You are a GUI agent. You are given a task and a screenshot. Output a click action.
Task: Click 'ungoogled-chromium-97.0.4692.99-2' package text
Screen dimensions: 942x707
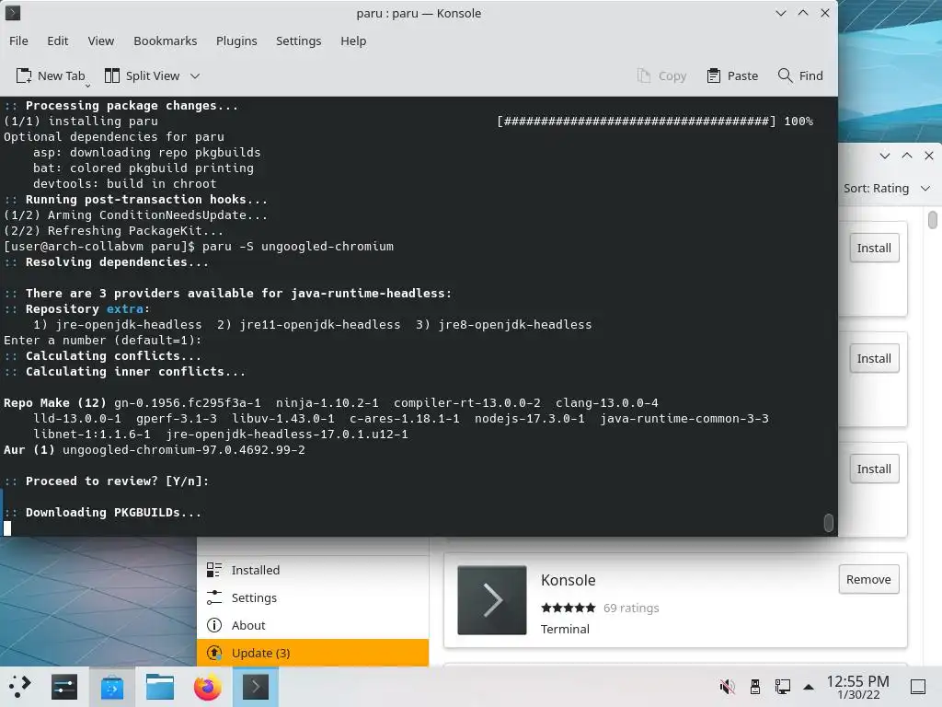(184, 449)
